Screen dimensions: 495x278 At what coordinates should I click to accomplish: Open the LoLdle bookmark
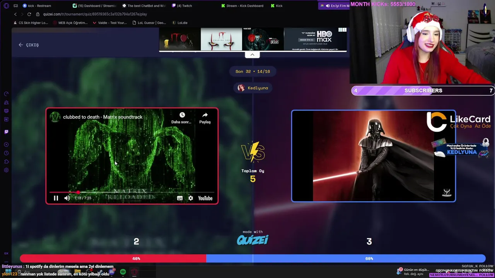tap(180, 23)
